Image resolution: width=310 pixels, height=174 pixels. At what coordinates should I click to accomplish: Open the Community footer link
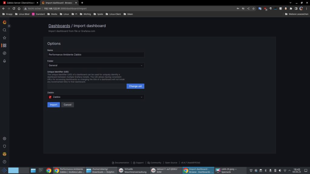[154, 163]
